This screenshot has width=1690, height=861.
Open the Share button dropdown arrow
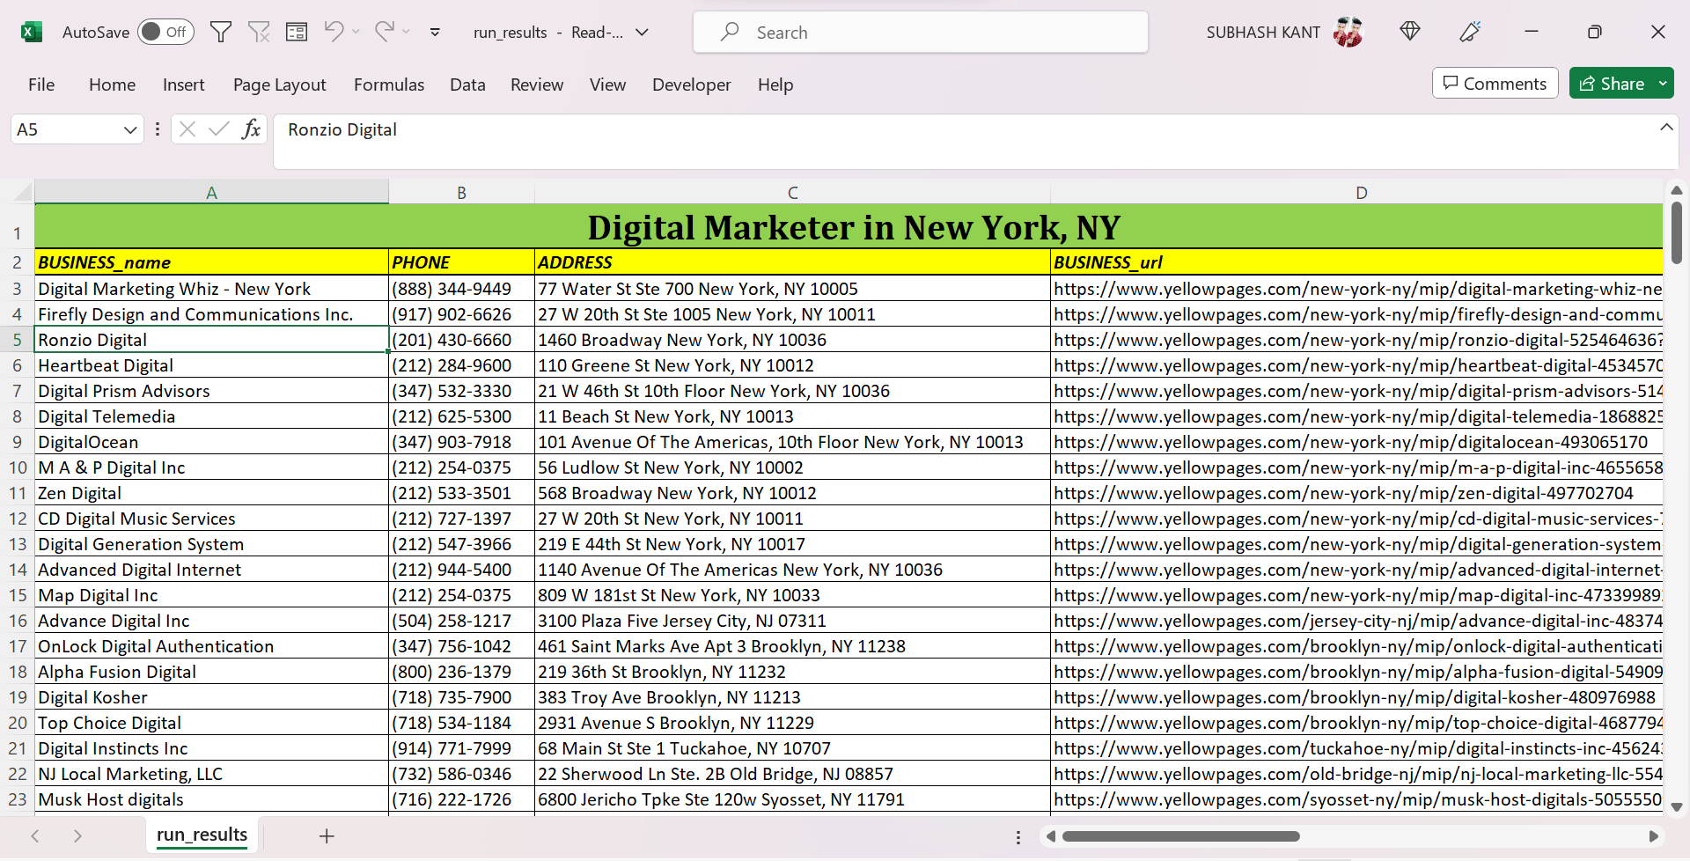pyautogui.click(x=1663, y=84)
